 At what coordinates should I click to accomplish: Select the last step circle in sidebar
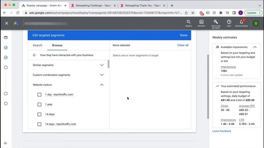click(x=6, y=104)
